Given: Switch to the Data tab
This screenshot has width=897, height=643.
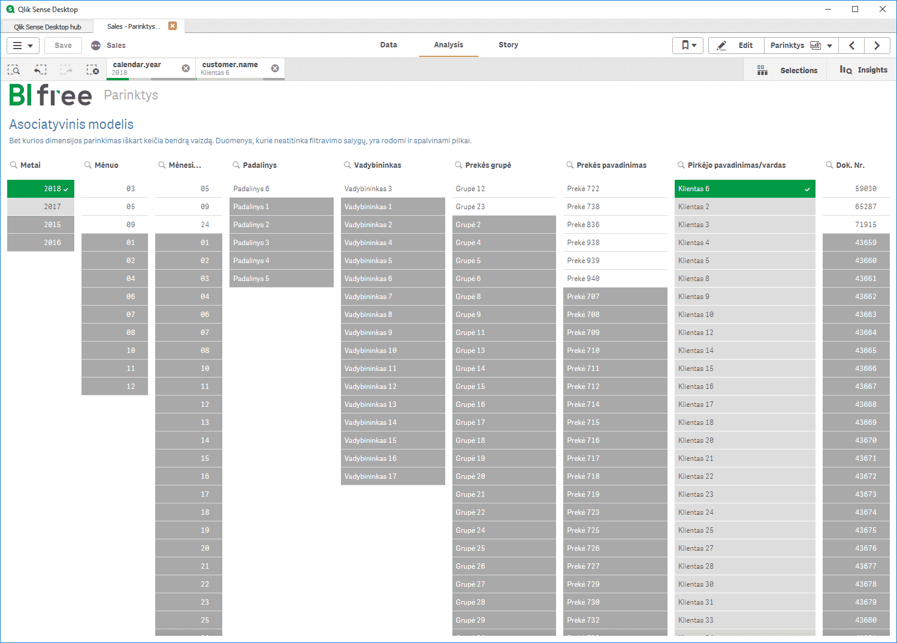Looking at the screenshot, I should pos(388,45).
